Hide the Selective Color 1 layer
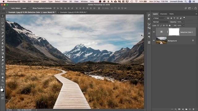This screenshot has width=198, height=111. (154, 32)
